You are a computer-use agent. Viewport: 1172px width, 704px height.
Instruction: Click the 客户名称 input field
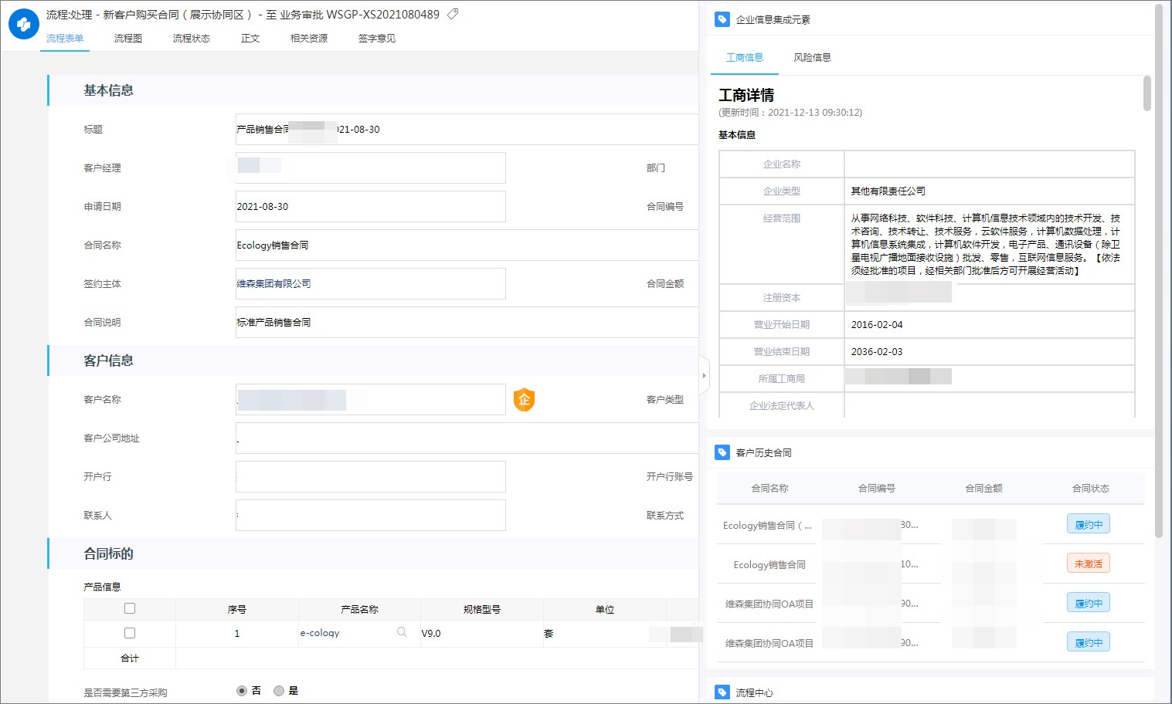tap(371, 399)
